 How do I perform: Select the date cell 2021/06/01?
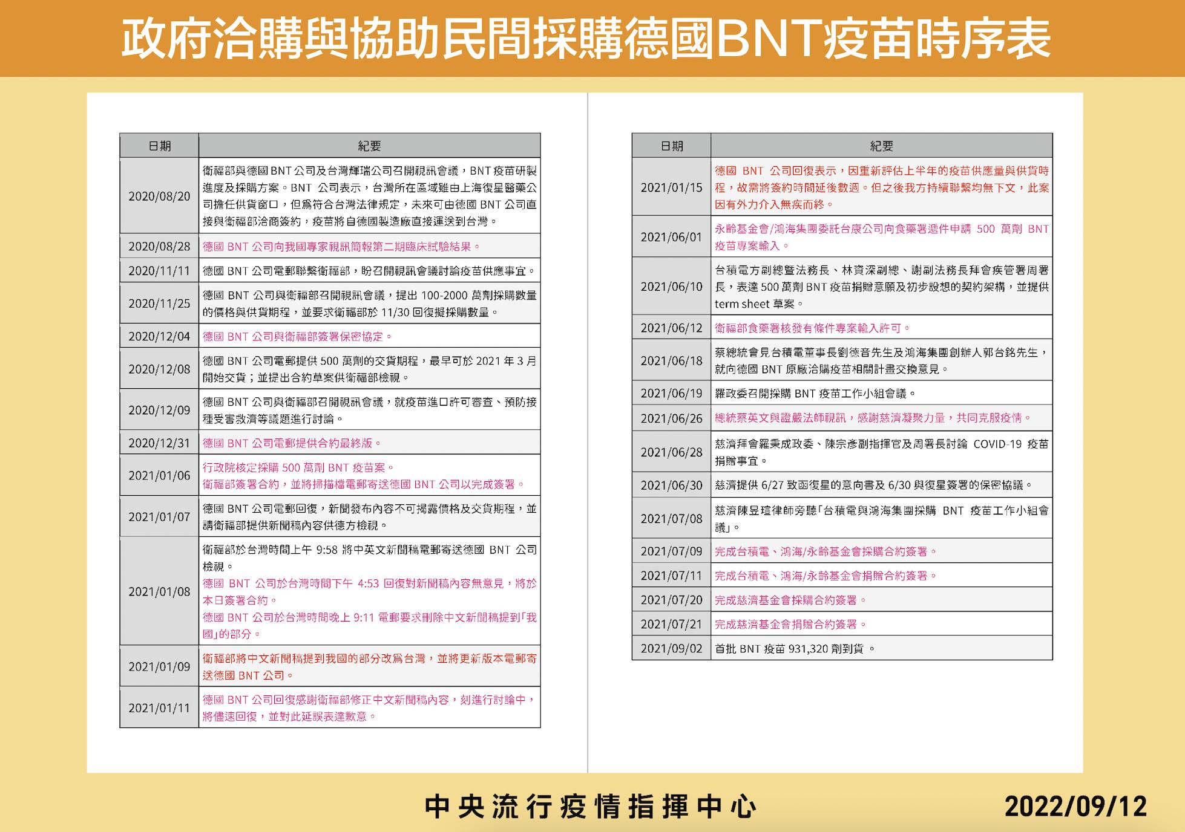[x=671, y=236]
